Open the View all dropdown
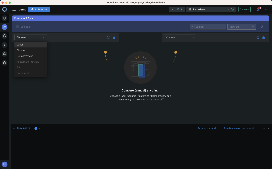The width and height of the screenshot is (272, 169). [x=242, y=27]
